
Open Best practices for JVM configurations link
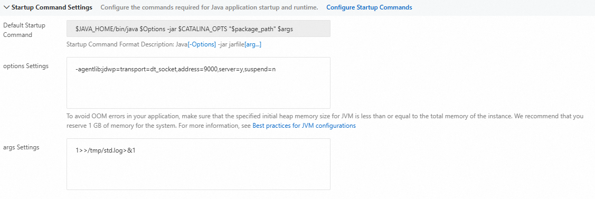pos(304,126)
